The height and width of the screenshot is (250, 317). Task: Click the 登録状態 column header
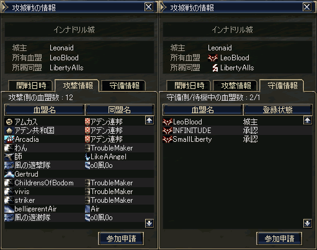pos(278,110)
